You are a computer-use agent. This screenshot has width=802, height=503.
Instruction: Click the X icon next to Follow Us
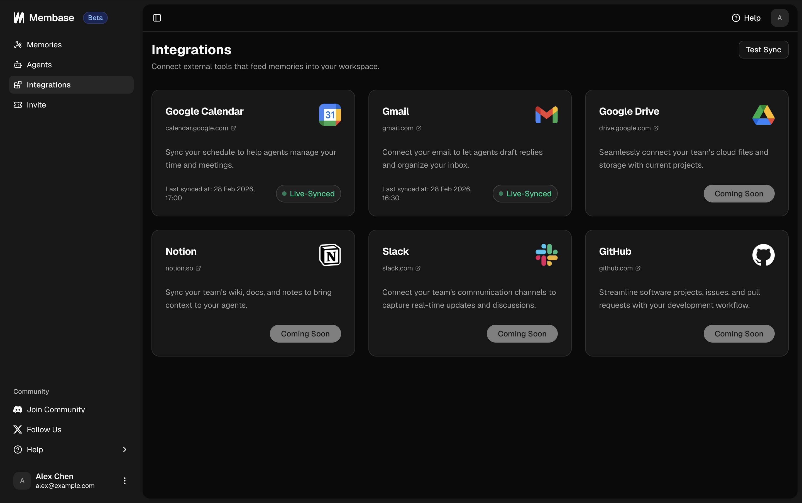pyautogui.click(x=18, y=429)
